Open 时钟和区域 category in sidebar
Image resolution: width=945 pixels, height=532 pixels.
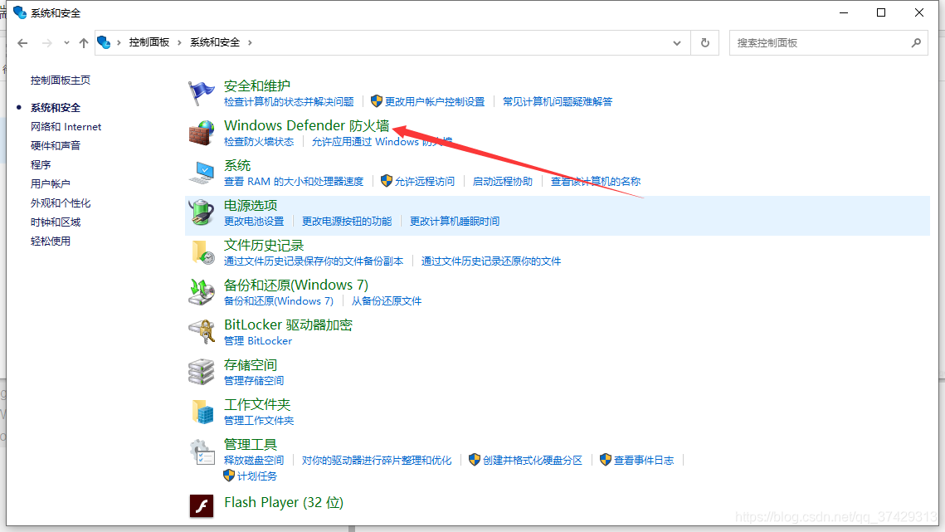point(56,222)
